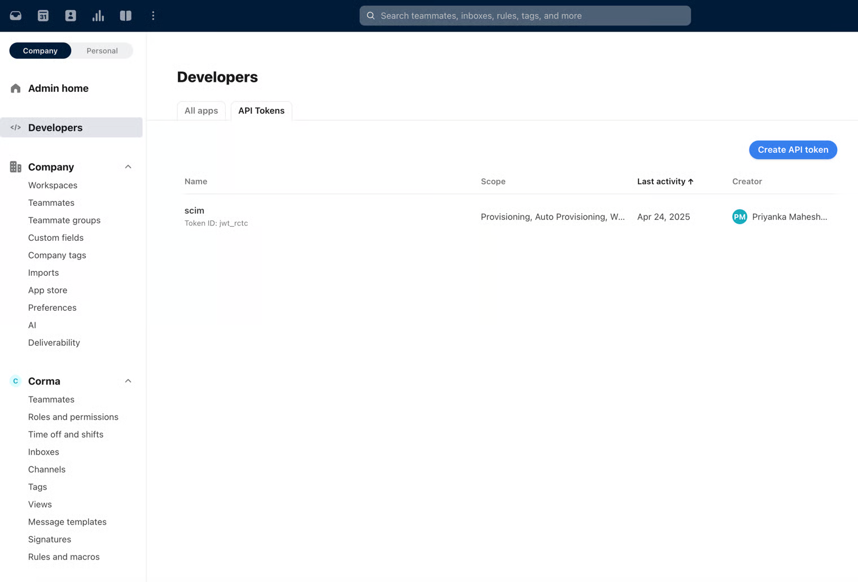
Task: Switch to the All apps tab
Action: (x=201, y=111)
